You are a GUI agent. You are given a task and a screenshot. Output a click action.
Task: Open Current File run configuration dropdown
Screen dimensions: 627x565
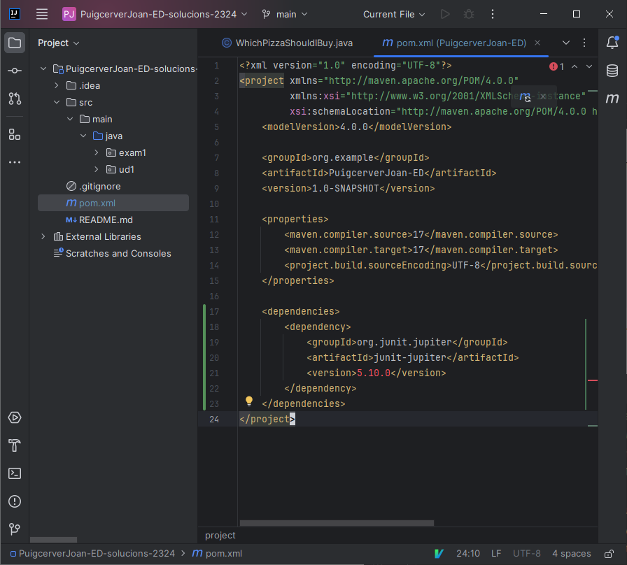(394, 15)
